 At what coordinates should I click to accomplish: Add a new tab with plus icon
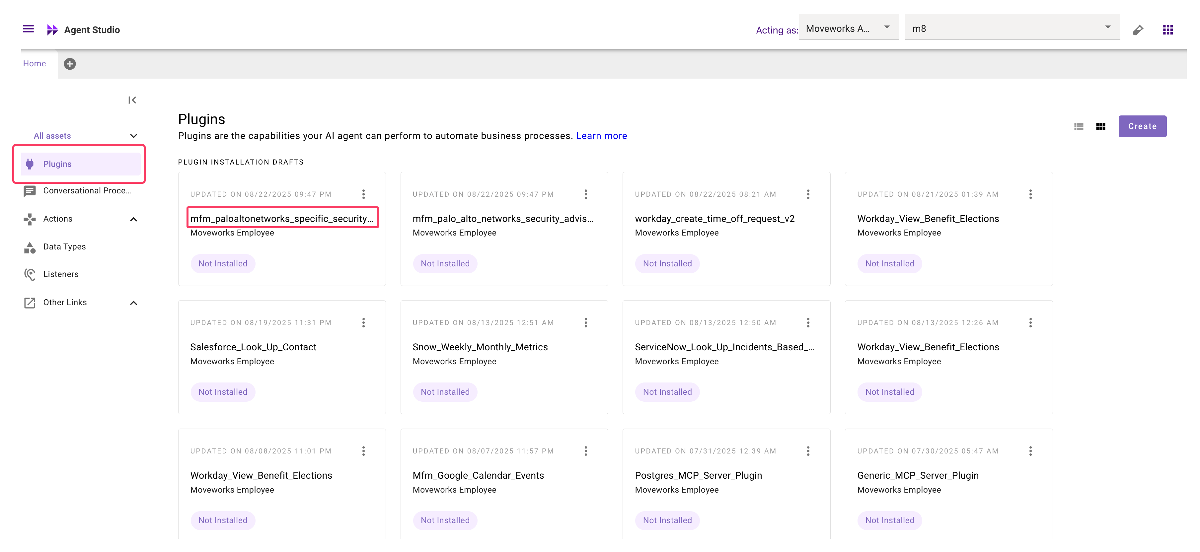[70, 64]
